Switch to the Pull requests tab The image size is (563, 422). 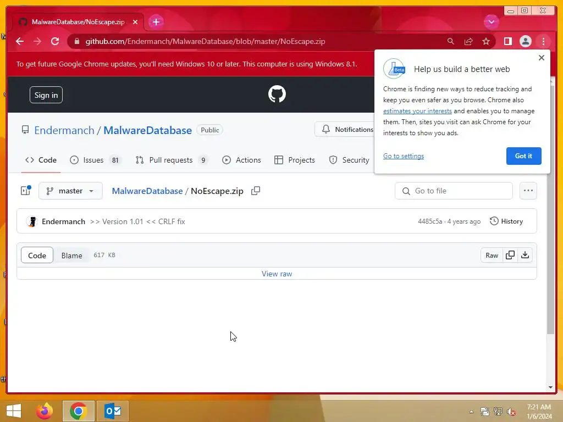[172, 160]
